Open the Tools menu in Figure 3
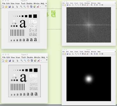This screenshot has width=117, height=106. pyautogui.click(x=24, y=57)
